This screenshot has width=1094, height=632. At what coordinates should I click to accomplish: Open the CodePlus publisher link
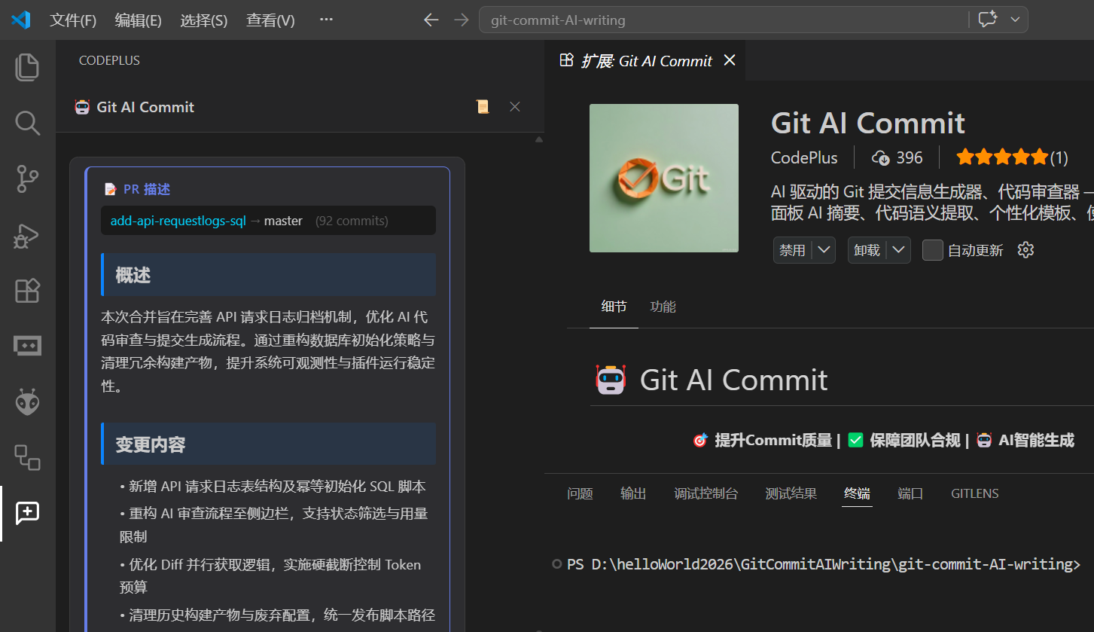click(x=804, y=157)
